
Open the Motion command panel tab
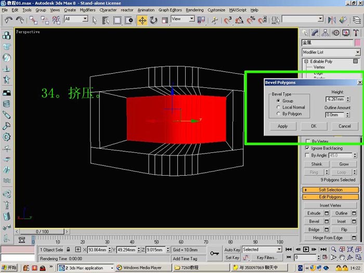336,33
